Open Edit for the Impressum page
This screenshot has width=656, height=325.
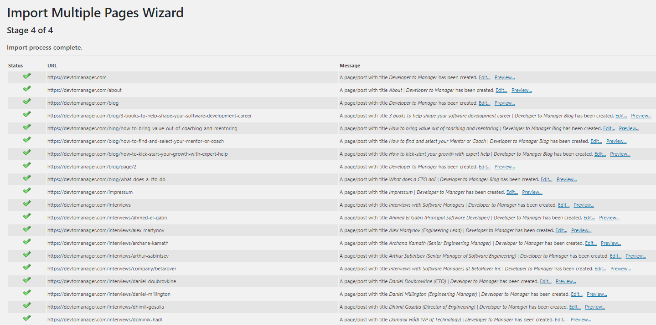[x=511, y=192]
